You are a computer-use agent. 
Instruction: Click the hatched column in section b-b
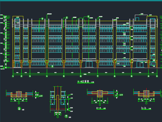(146, 93)
